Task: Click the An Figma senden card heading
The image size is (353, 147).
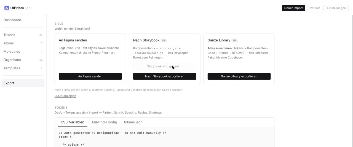Action: 73,40
